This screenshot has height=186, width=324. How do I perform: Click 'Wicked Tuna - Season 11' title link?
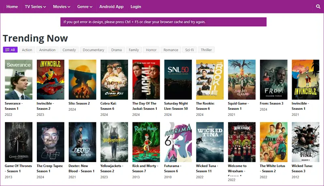click(207, 169)
